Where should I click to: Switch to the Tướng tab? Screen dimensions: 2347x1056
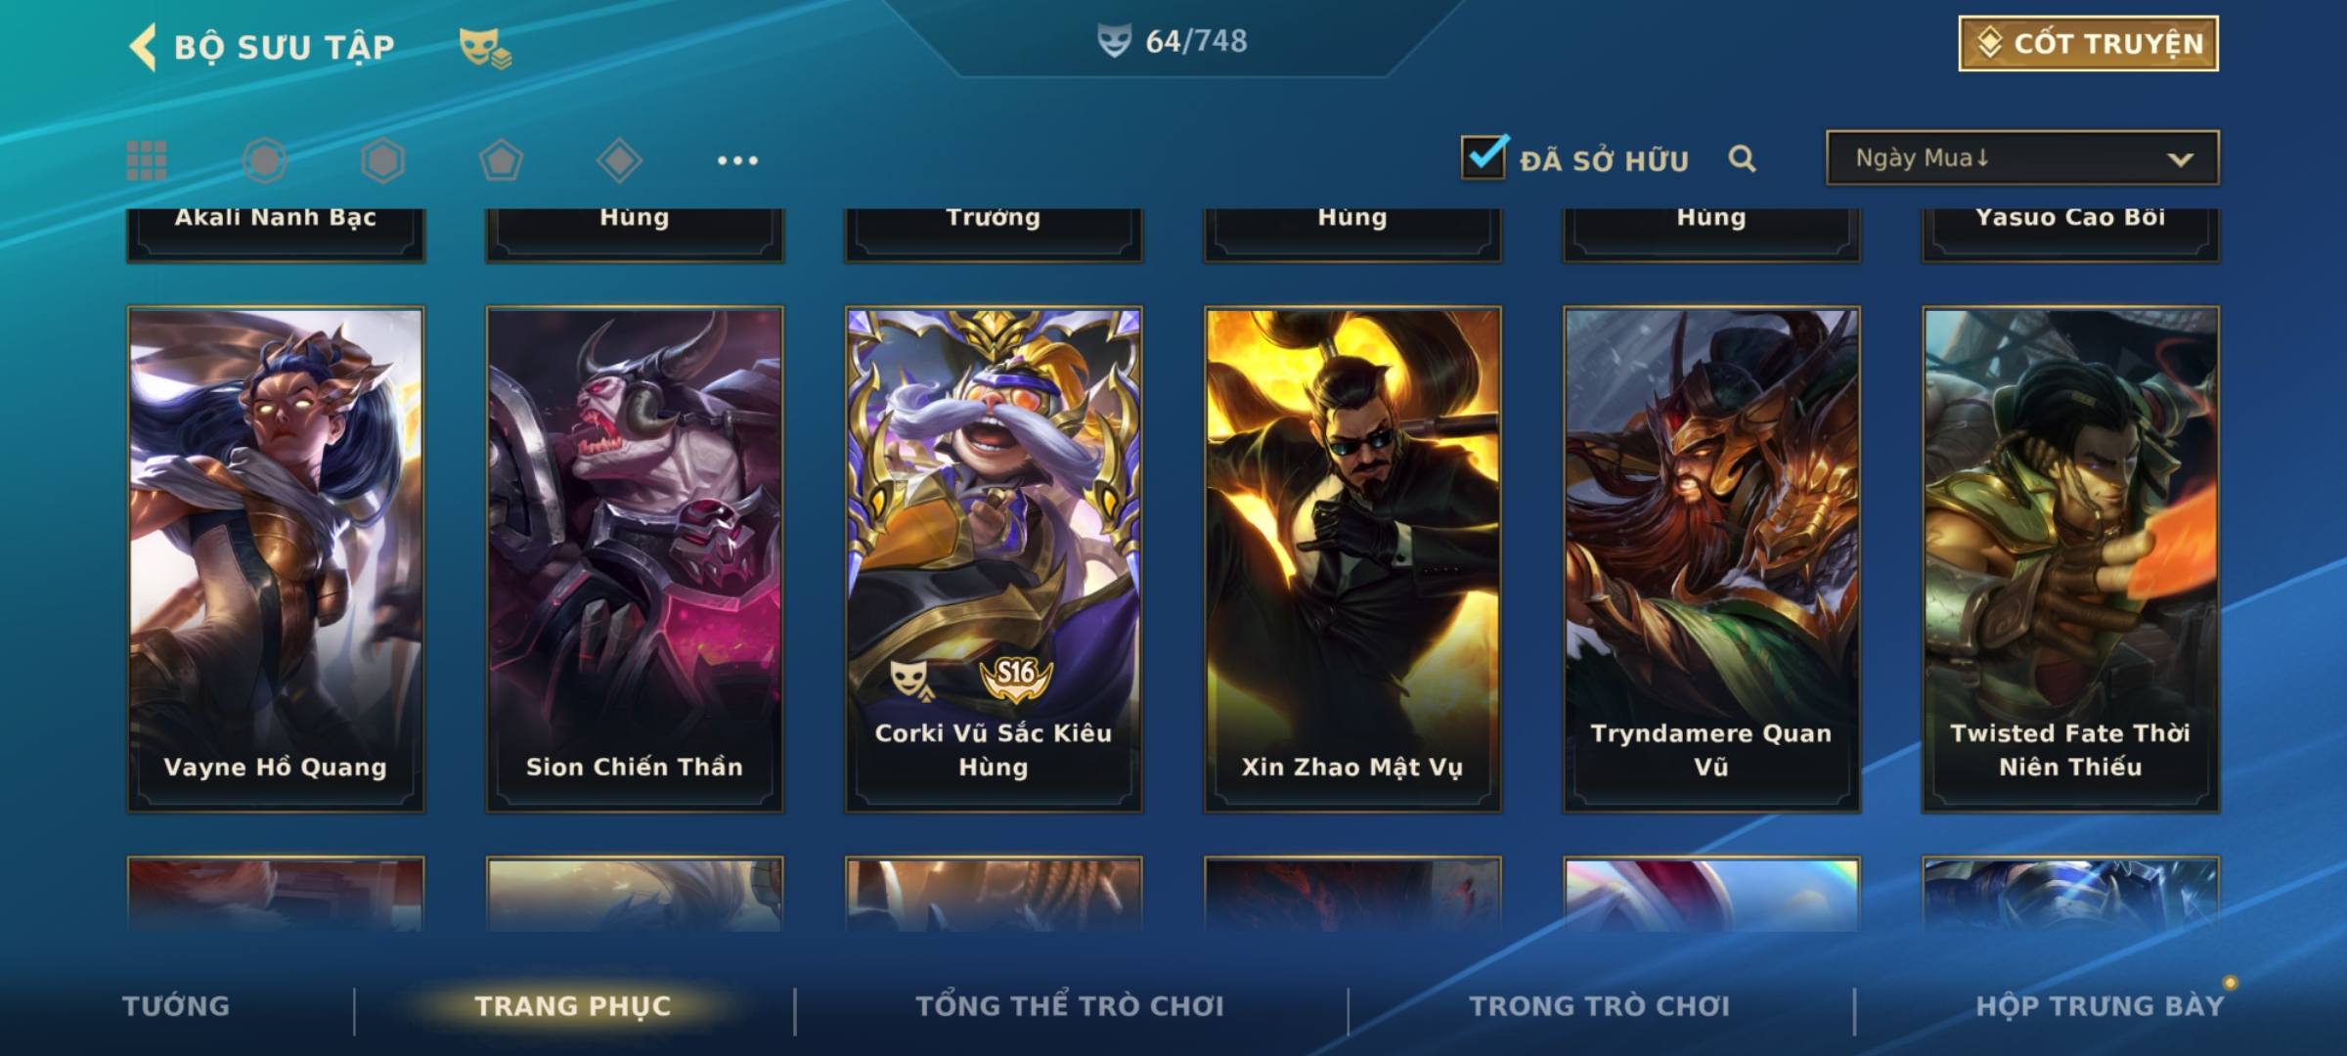176,1006
